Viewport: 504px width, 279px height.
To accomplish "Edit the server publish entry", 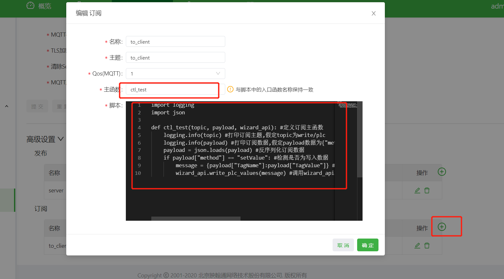I will click(x=417, y=190).
